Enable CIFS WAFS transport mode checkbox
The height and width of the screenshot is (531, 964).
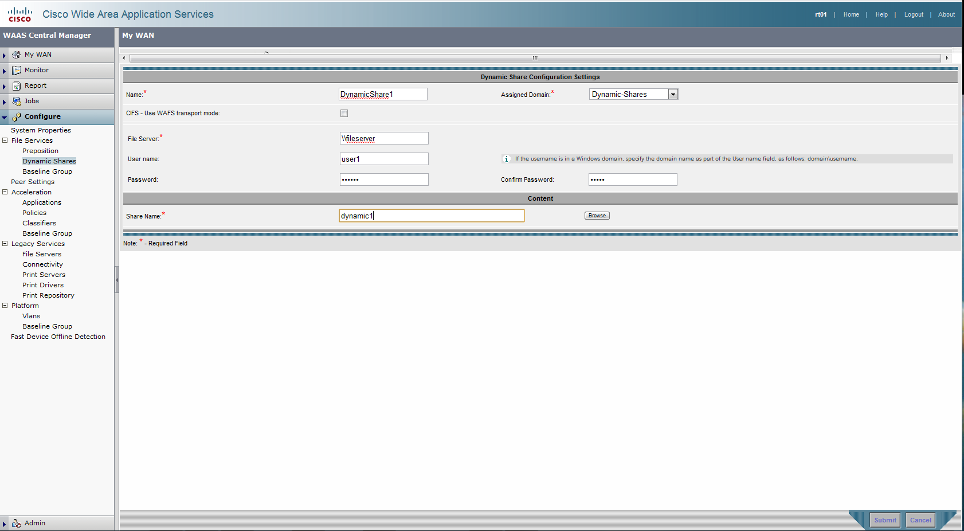tap(344, 114)
